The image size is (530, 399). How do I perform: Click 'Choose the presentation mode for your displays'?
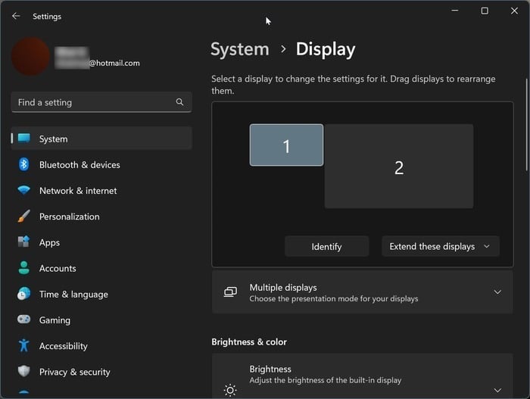(x=334, y=299)
